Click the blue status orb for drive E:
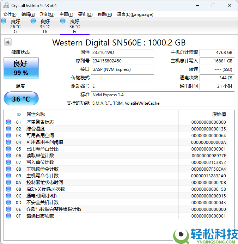This screenshot has height=244, width=238. 63,21
